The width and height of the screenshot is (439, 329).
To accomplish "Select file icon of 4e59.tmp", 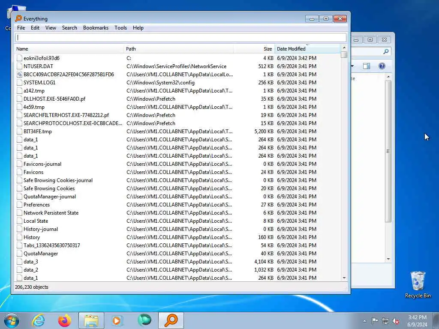I will [x=19, y=107].
